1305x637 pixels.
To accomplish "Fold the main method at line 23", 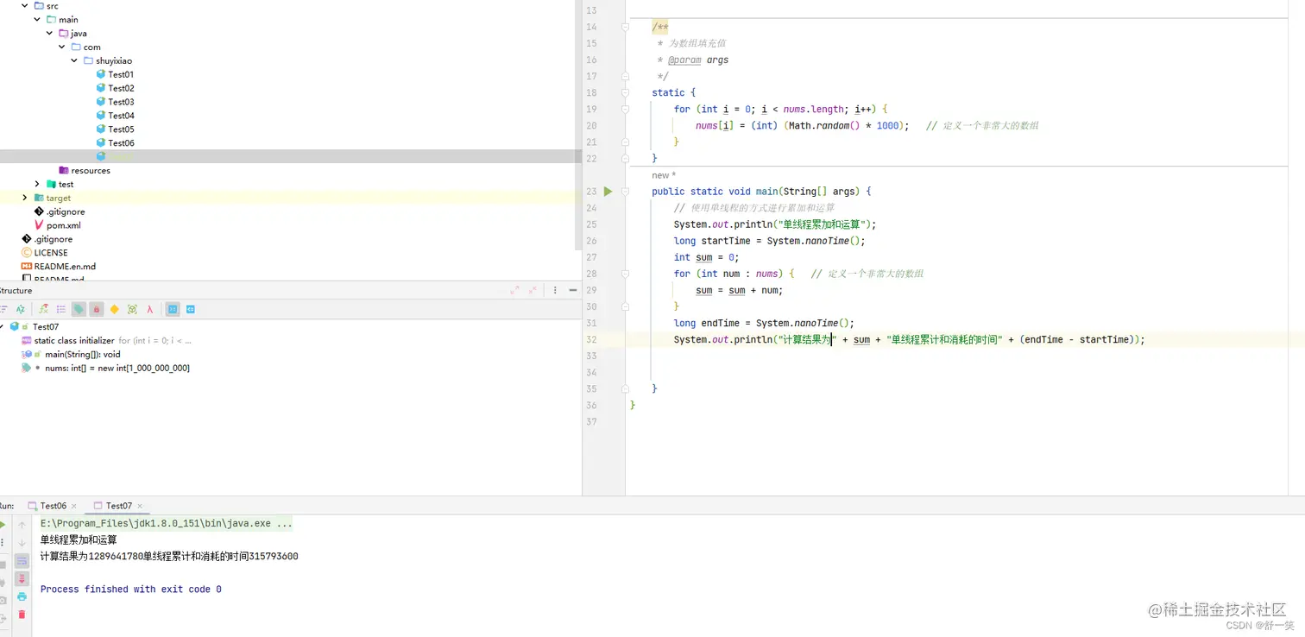I will (626, 192).
